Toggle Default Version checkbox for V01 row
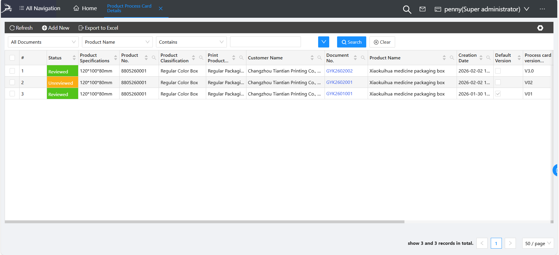 [498, 94]
